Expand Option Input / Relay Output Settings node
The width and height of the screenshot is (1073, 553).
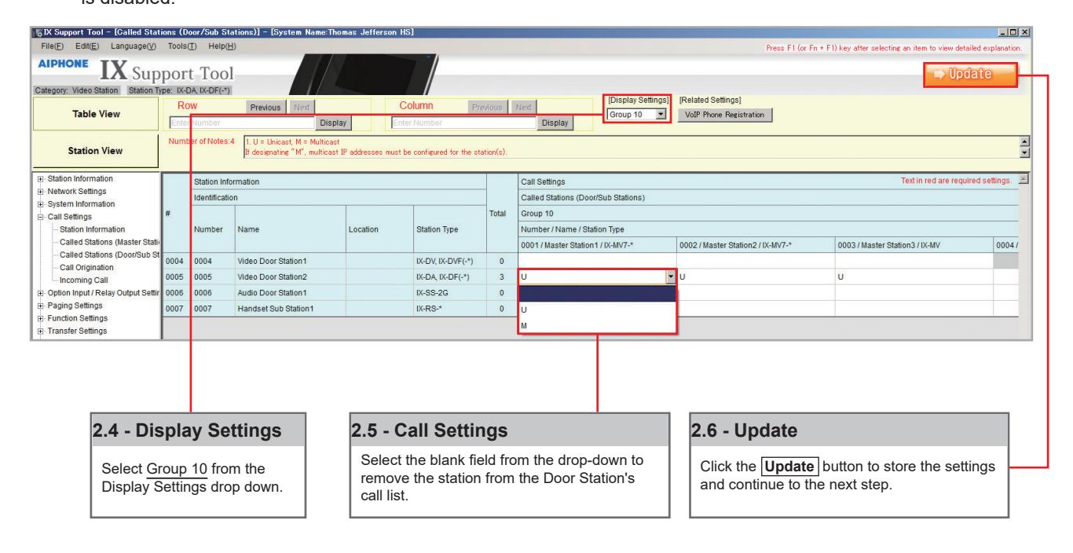coord(40,293)
